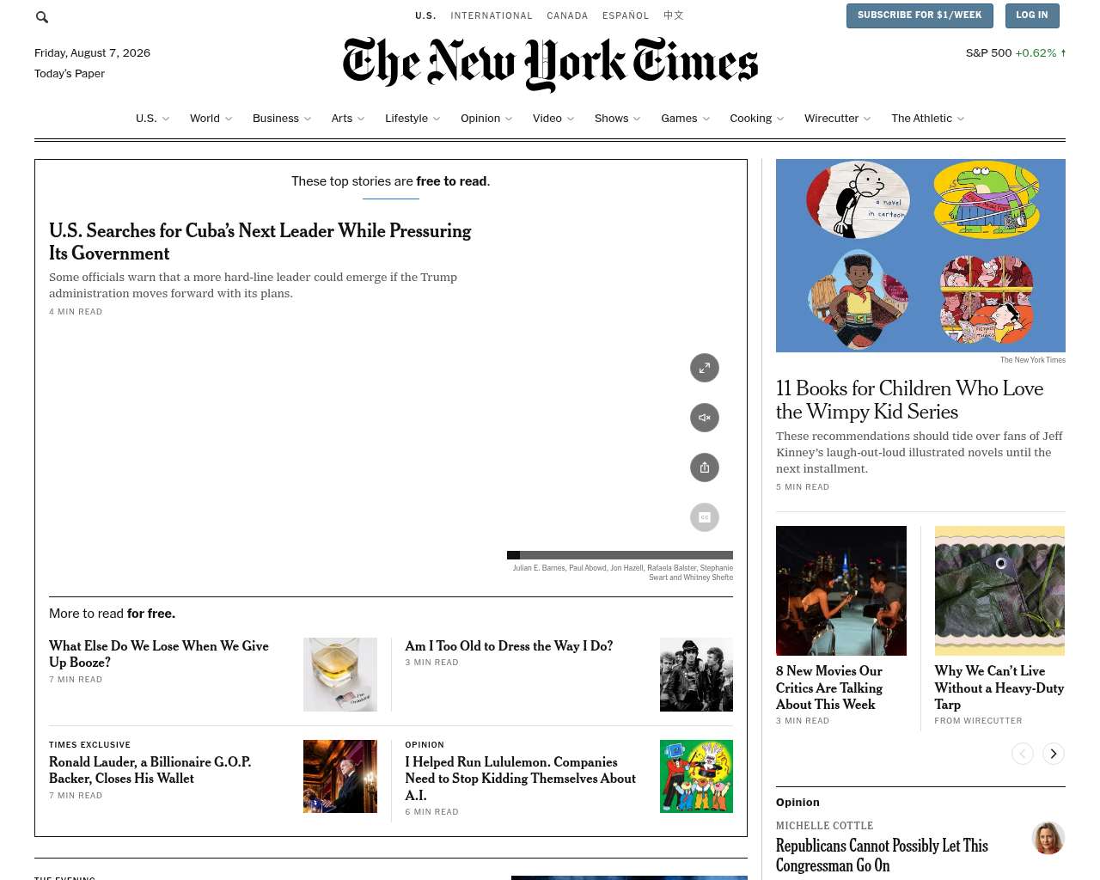1100x880 pixels.
Task: Switch to the Chinese edition
Action: click(x=674, y=15)
